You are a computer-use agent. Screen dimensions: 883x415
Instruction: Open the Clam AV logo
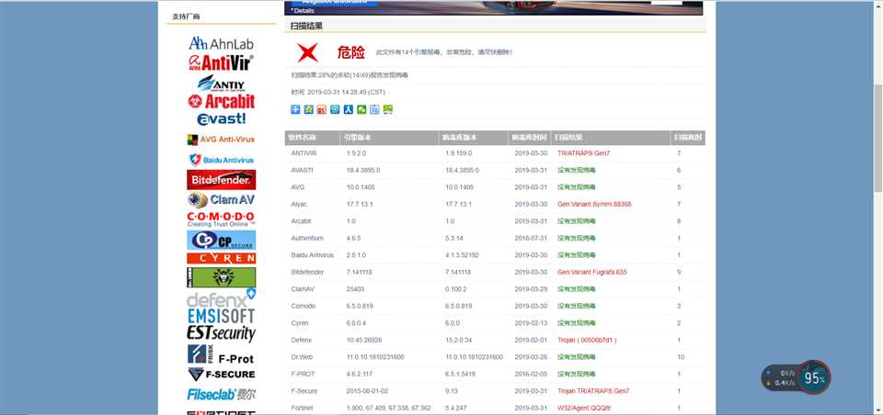(221, 199)
